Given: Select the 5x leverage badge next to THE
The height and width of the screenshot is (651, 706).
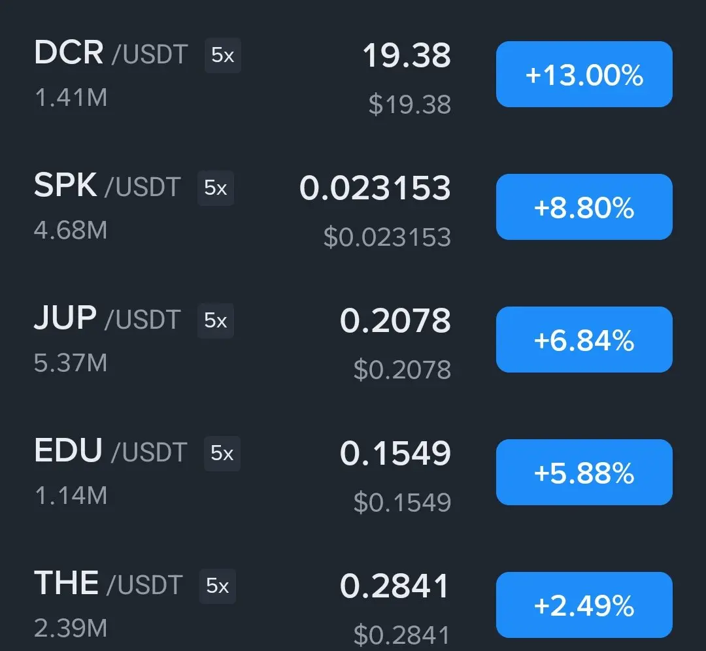Looking at the screenshot, I should pyautogui.click(x=218, y=586).
